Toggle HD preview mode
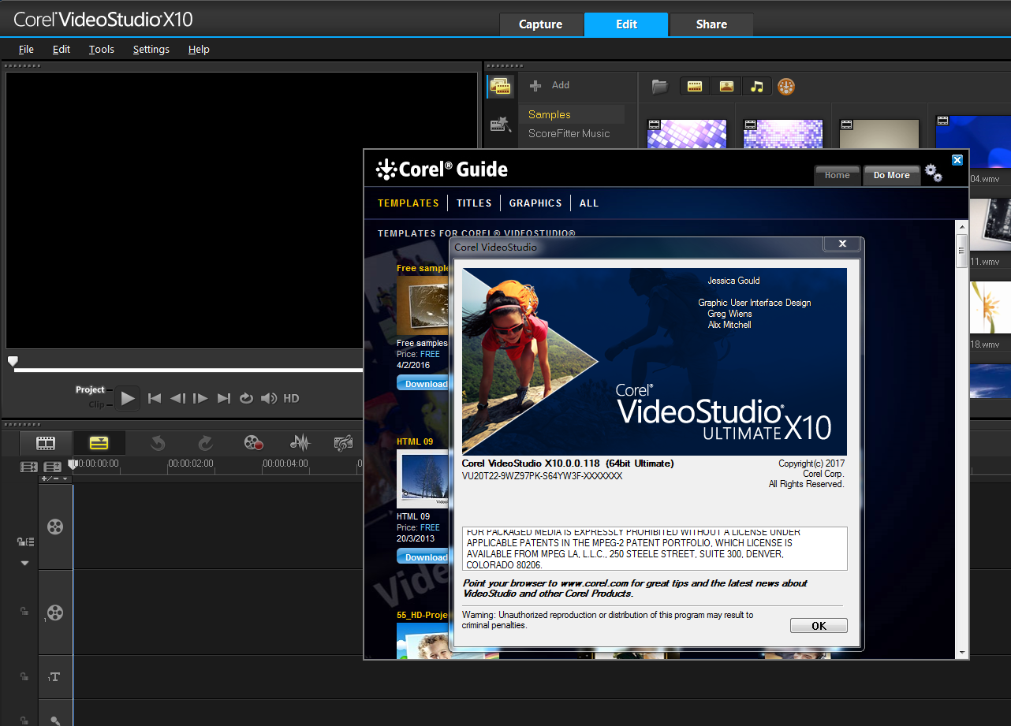 pyautogui.click(x=292, y=399)
